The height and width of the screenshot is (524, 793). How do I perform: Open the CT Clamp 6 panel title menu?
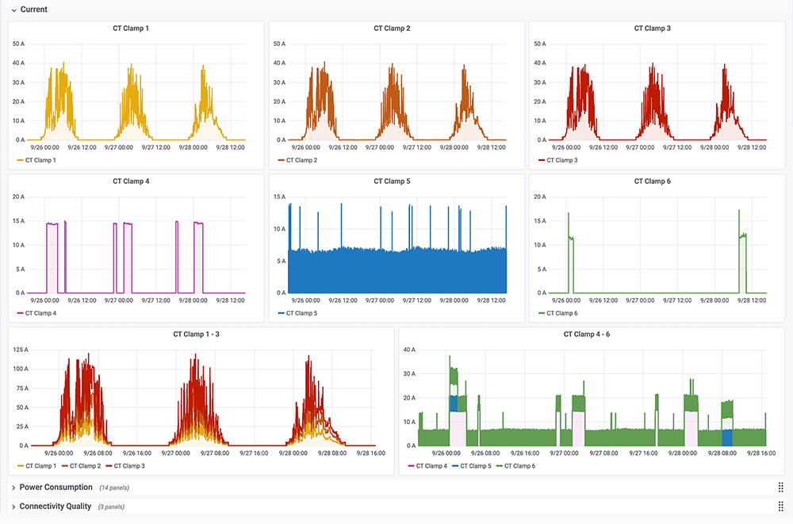pyautogui.click(x=653, y=181)
